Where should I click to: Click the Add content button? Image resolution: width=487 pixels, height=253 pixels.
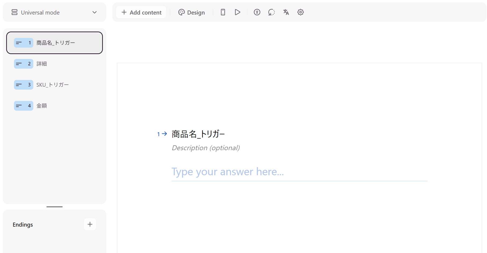[141, 12]
